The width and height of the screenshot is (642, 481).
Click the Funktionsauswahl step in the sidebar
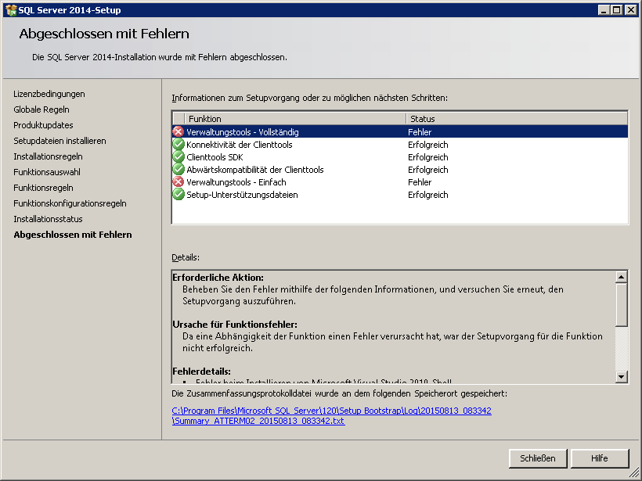pos(47,172)
